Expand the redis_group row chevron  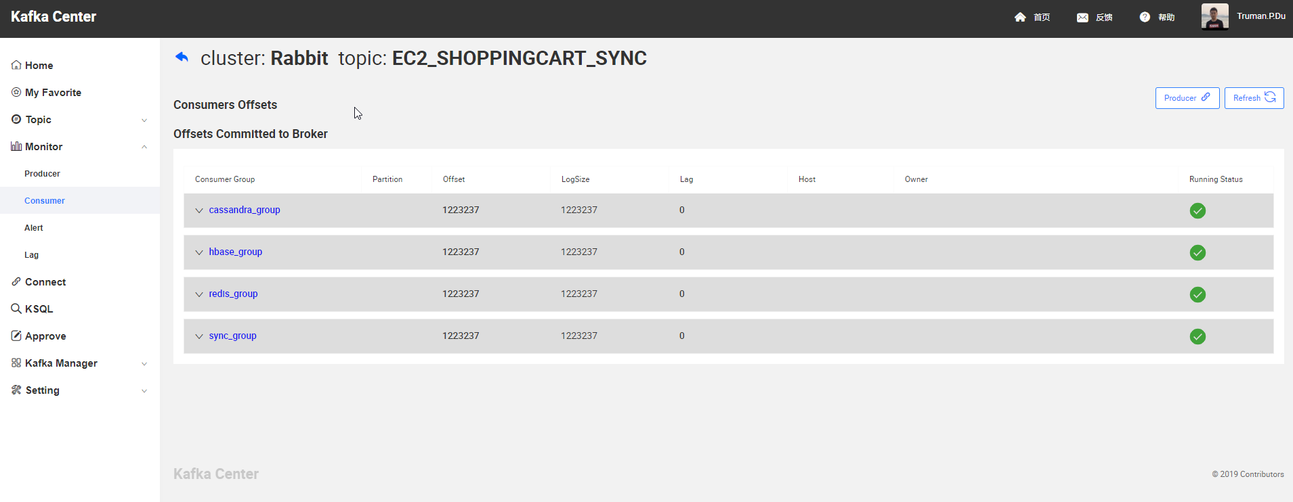click(199, 294)
